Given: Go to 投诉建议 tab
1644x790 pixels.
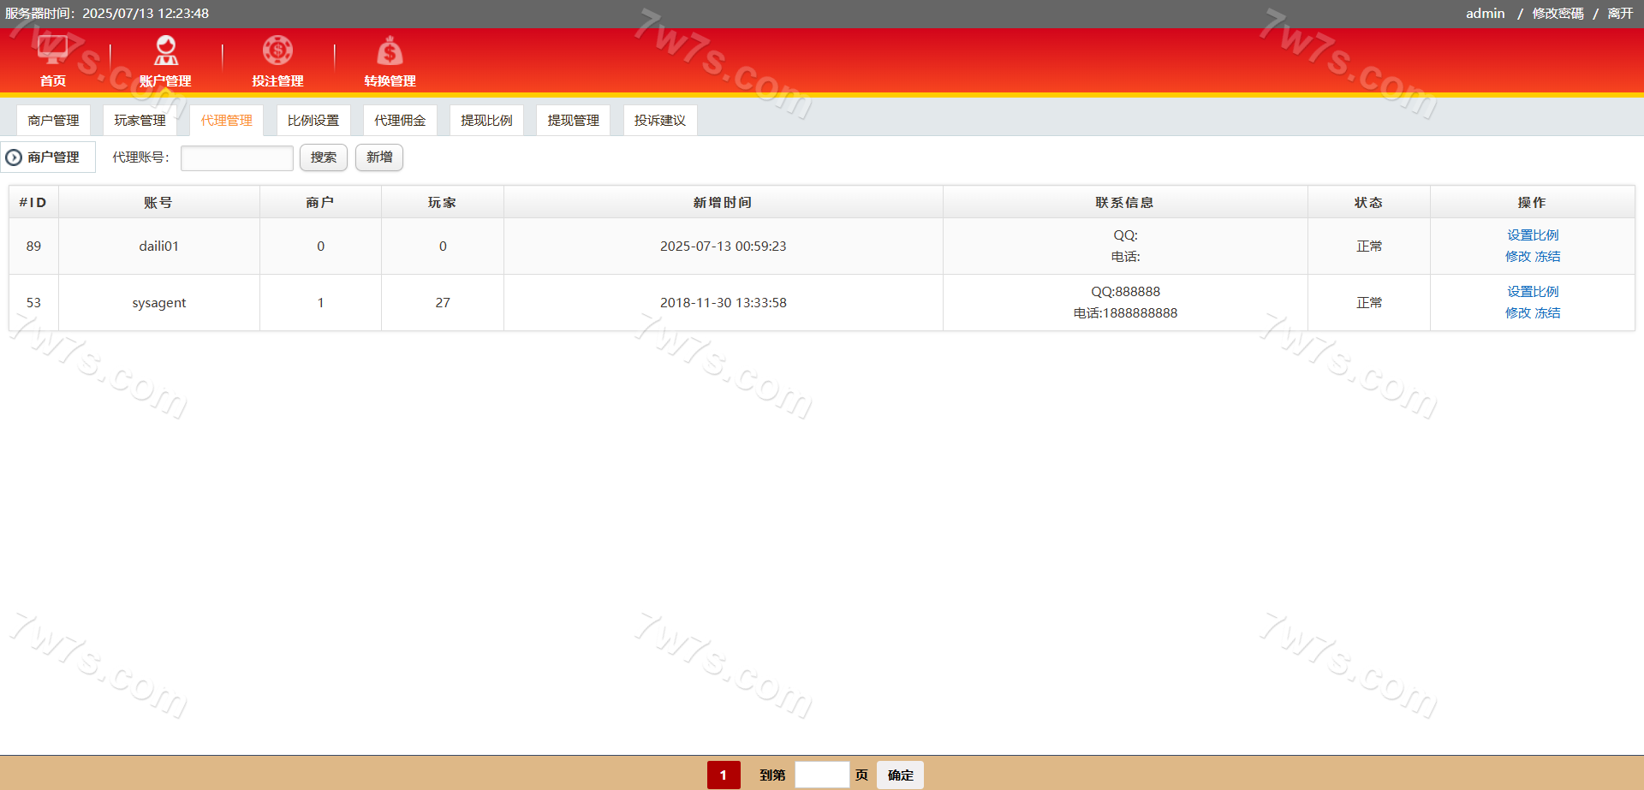Looking at the screenshot, I should pyautogui.click(x=659, y=121).
